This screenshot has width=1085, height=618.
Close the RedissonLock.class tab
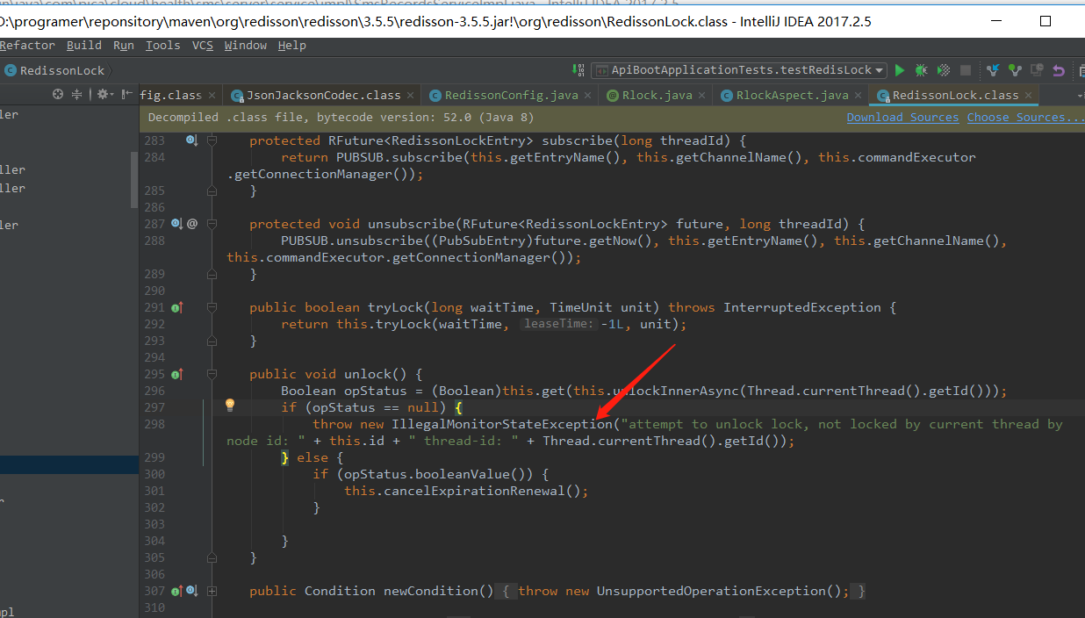click(x=1028, y=95)
